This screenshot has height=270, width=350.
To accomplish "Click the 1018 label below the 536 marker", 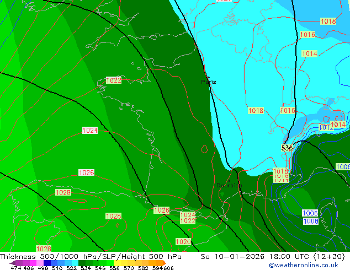I will 281,171.
